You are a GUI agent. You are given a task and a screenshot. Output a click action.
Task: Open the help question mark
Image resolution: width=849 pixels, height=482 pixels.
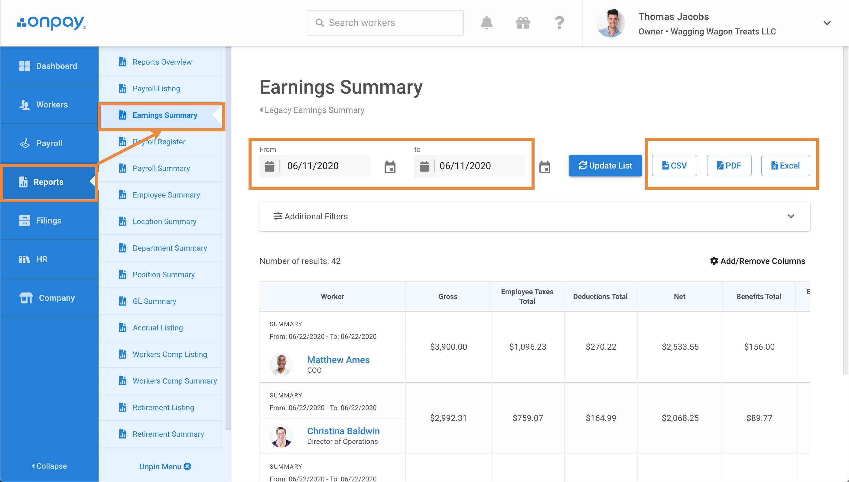[559, 23]
